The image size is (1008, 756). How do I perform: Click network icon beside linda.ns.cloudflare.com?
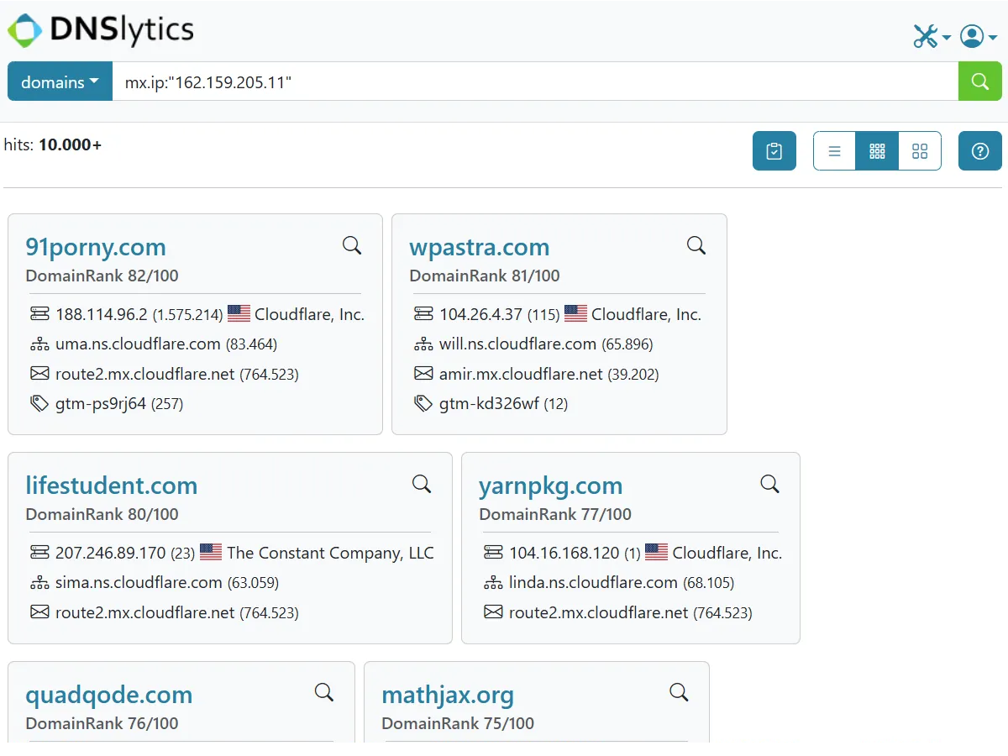click(x=493, y=582)
